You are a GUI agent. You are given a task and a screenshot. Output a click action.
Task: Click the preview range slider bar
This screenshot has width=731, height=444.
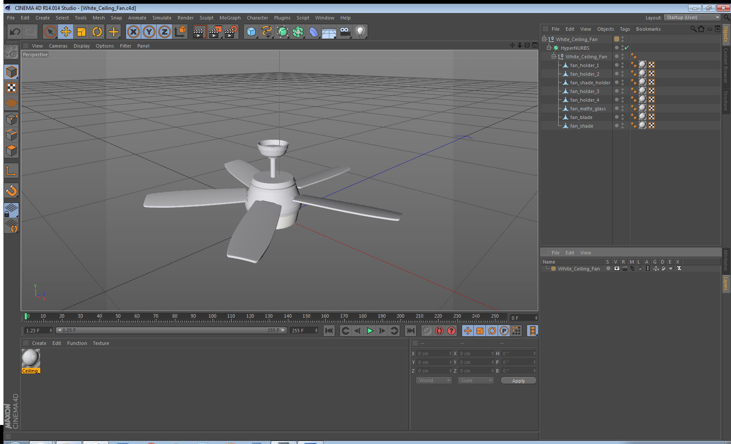171,330
